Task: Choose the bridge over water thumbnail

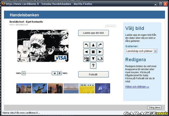Action: tap(71, 88)
